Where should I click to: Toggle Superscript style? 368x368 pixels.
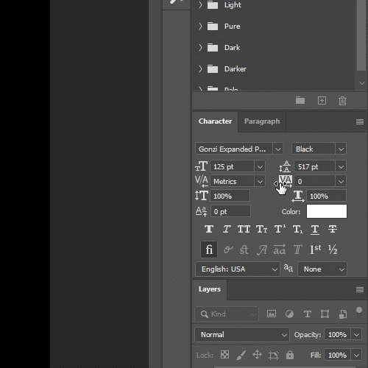tap(280, 229)
